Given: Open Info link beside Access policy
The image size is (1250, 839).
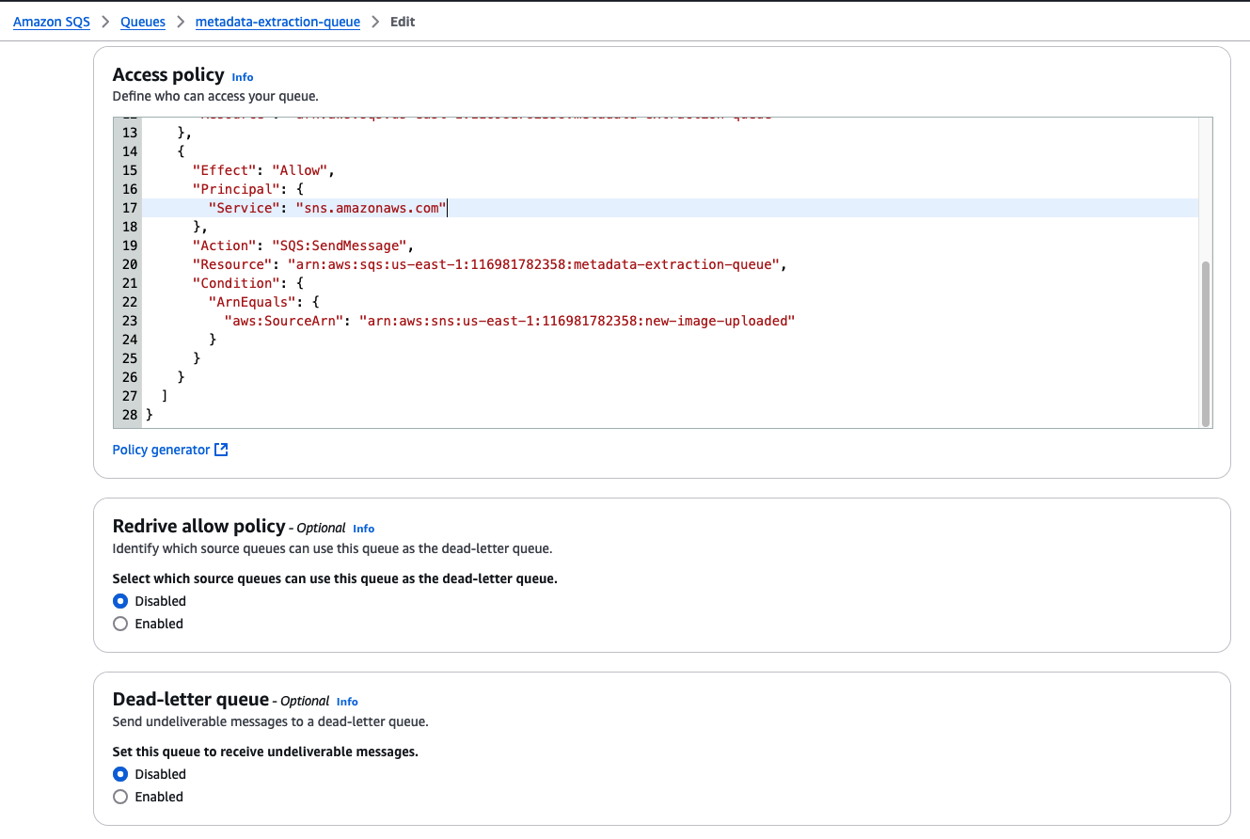Looking at the screenshot, I should click(243, 77).
